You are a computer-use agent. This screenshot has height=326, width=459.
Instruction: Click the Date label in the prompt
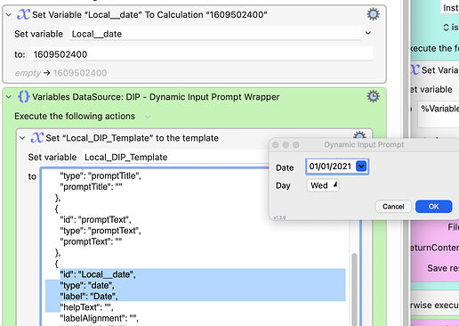[x=285, y=167]
